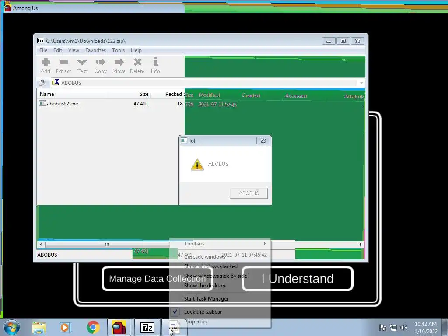The image size is (448, 336).
Task: Click the Add toolbar icon in 7-Zip
Action: pyautogui.click(x=45, y=66)
